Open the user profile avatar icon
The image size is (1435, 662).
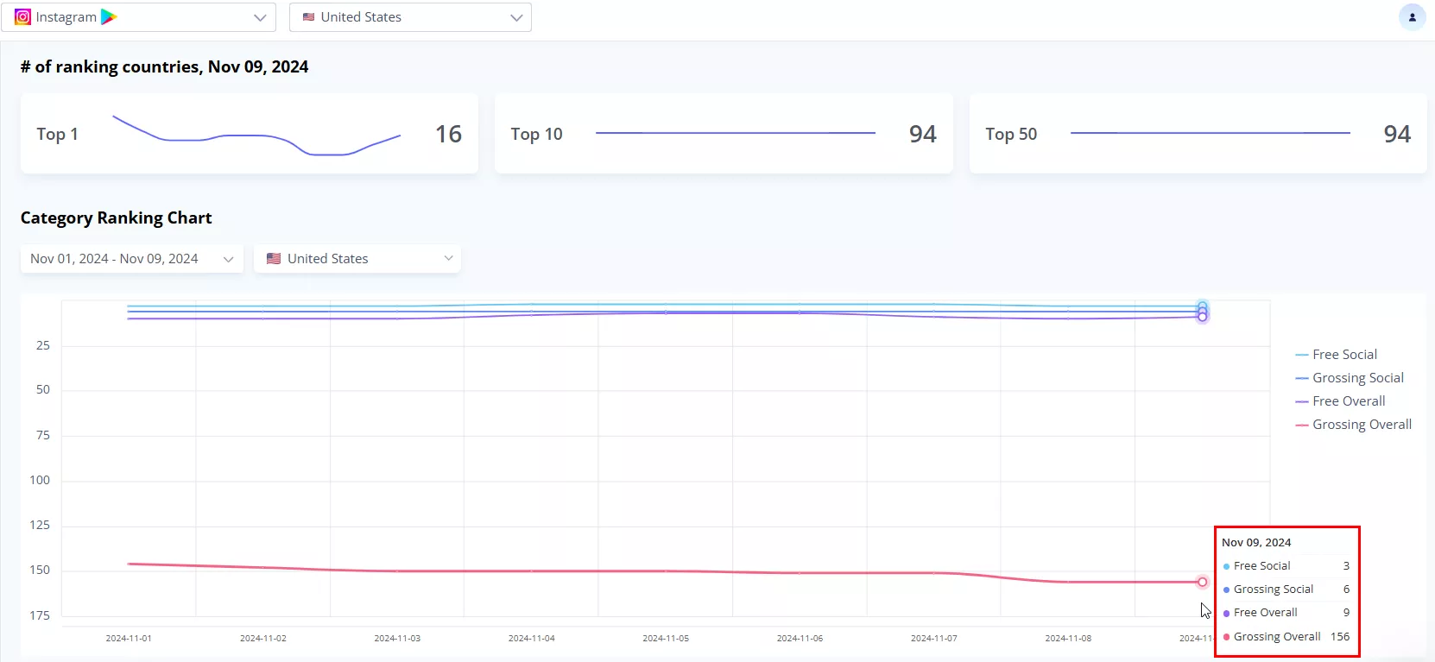1412,17
